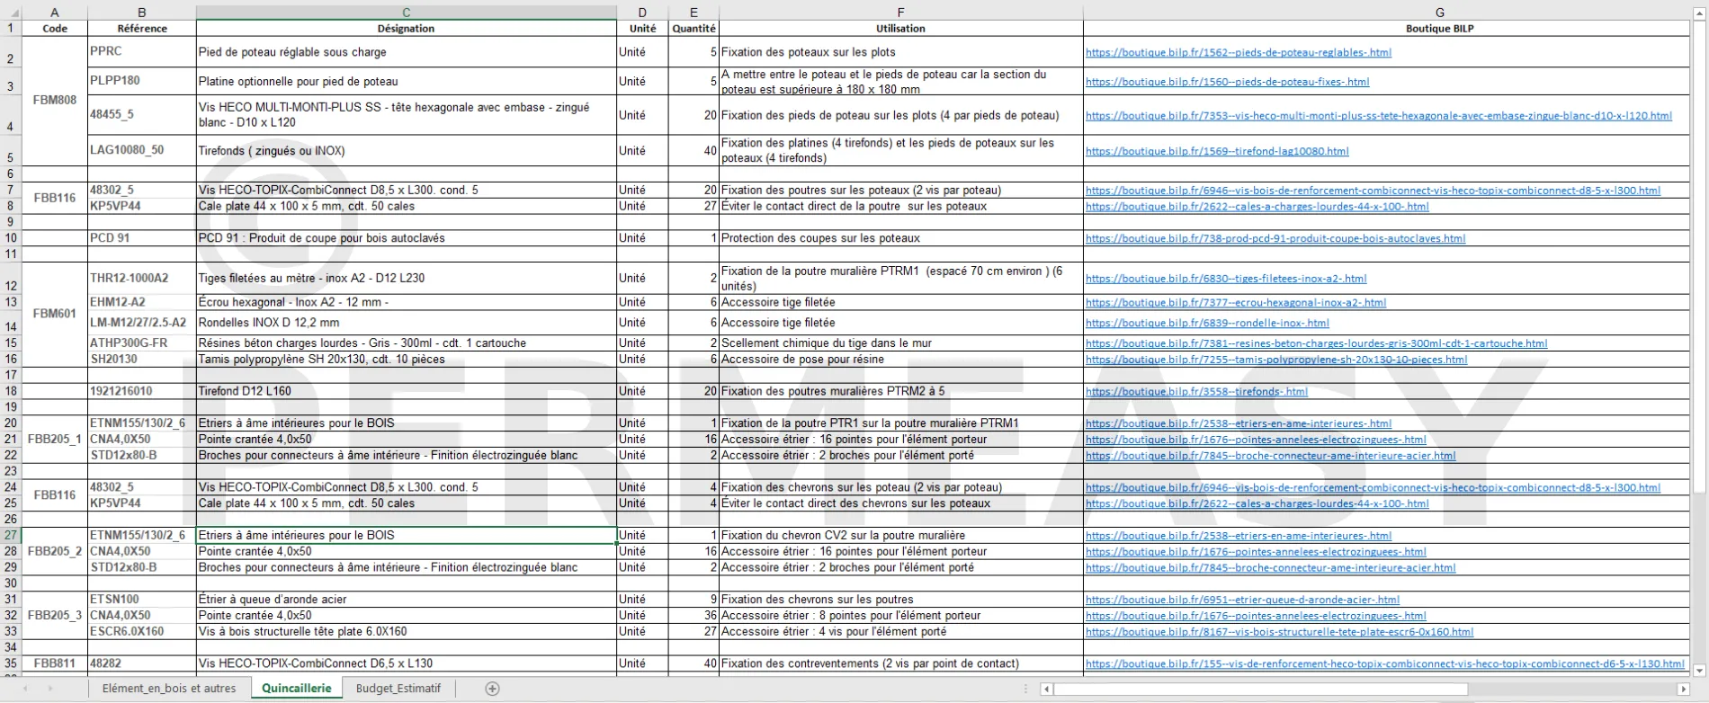Screen dimensions: 1709x703
Task: Select 'Étrier à queue d'aronde acier' cell
Action: [407, 600]
